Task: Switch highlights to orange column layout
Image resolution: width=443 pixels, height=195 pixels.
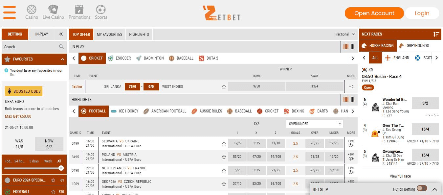Action: tap(346, 100)
